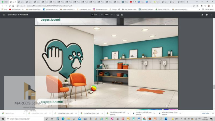This screenshot has width=215, height=121.
Task: Click the weather 24°C widget
Action: 175,119
